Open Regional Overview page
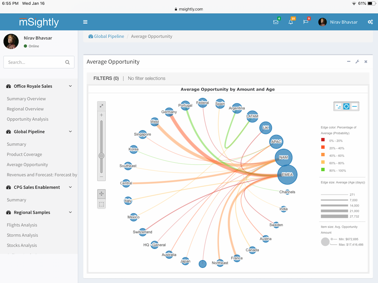Viewport: 378px width, 283px height. [25, 109]
